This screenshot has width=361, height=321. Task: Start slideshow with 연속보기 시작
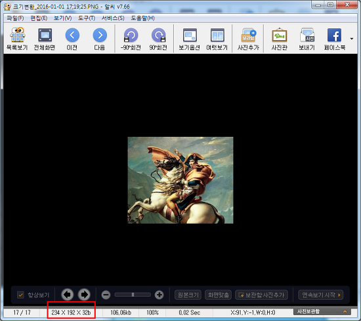click(321, 295)
